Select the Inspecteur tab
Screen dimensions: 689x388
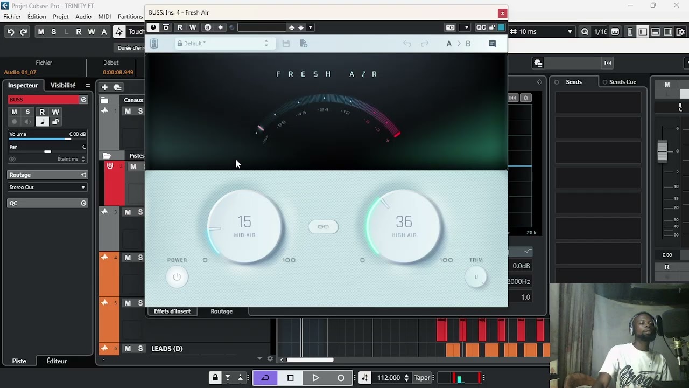click(23, 85)
